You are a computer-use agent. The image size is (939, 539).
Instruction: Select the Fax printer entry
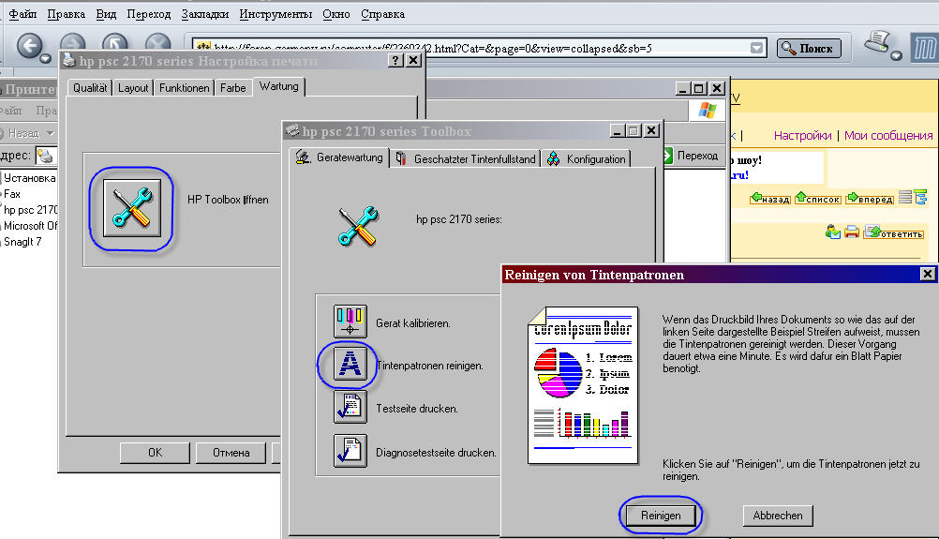(12, 194)
